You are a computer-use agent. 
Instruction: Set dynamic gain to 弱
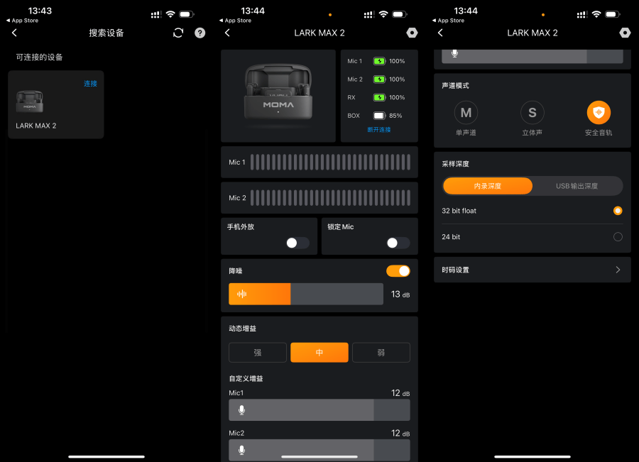(x=381, y=353)
